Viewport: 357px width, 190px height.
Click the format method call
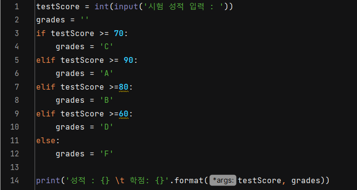coord(189,181)
